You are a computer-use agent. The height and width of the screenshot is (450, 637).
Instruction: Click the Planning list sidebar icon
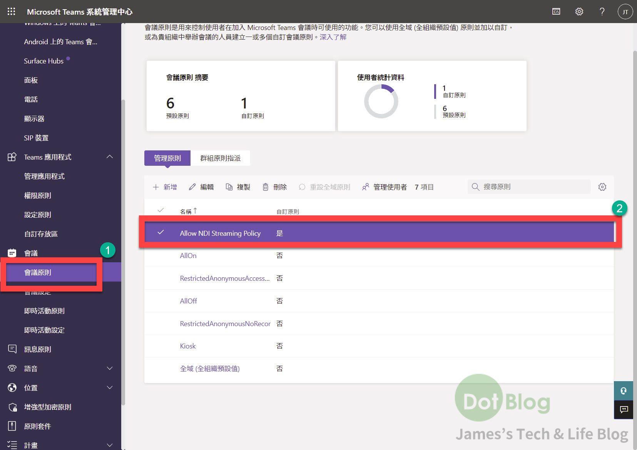[x=12, y=445]
